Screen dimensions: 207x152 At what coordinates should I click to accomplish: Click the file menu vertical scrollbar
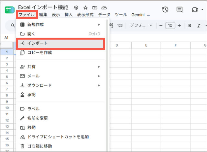107,85
